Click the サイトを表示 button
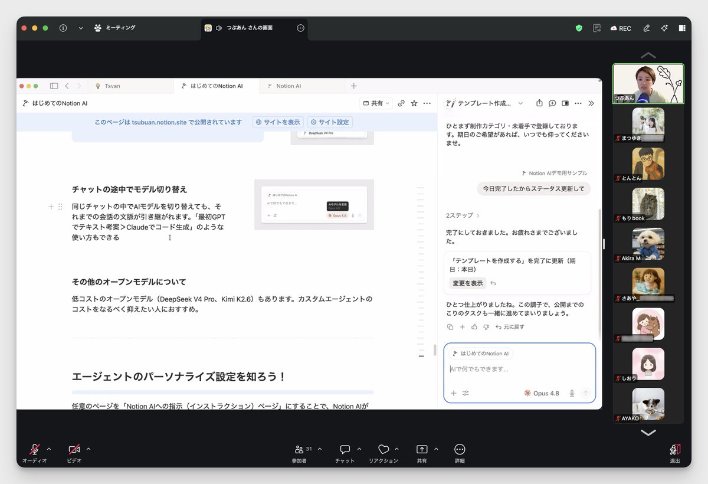Screen dimensions: 708x484 277,122
